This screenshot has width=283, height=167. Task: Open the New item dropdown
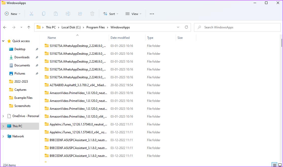coord(13,14)
